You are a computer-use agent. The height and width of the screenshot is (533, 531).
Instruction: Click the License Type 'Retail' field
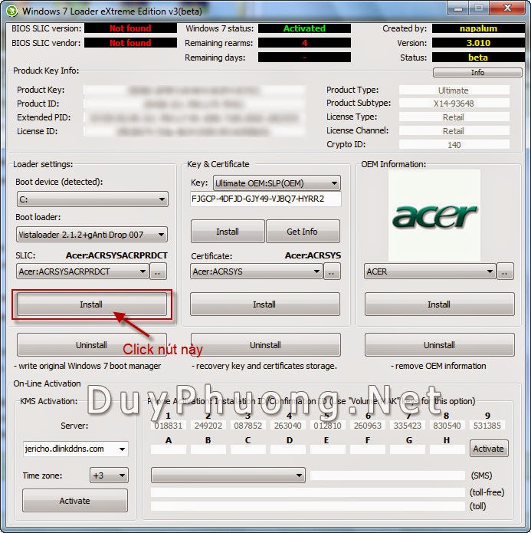(x=454, y=117)
